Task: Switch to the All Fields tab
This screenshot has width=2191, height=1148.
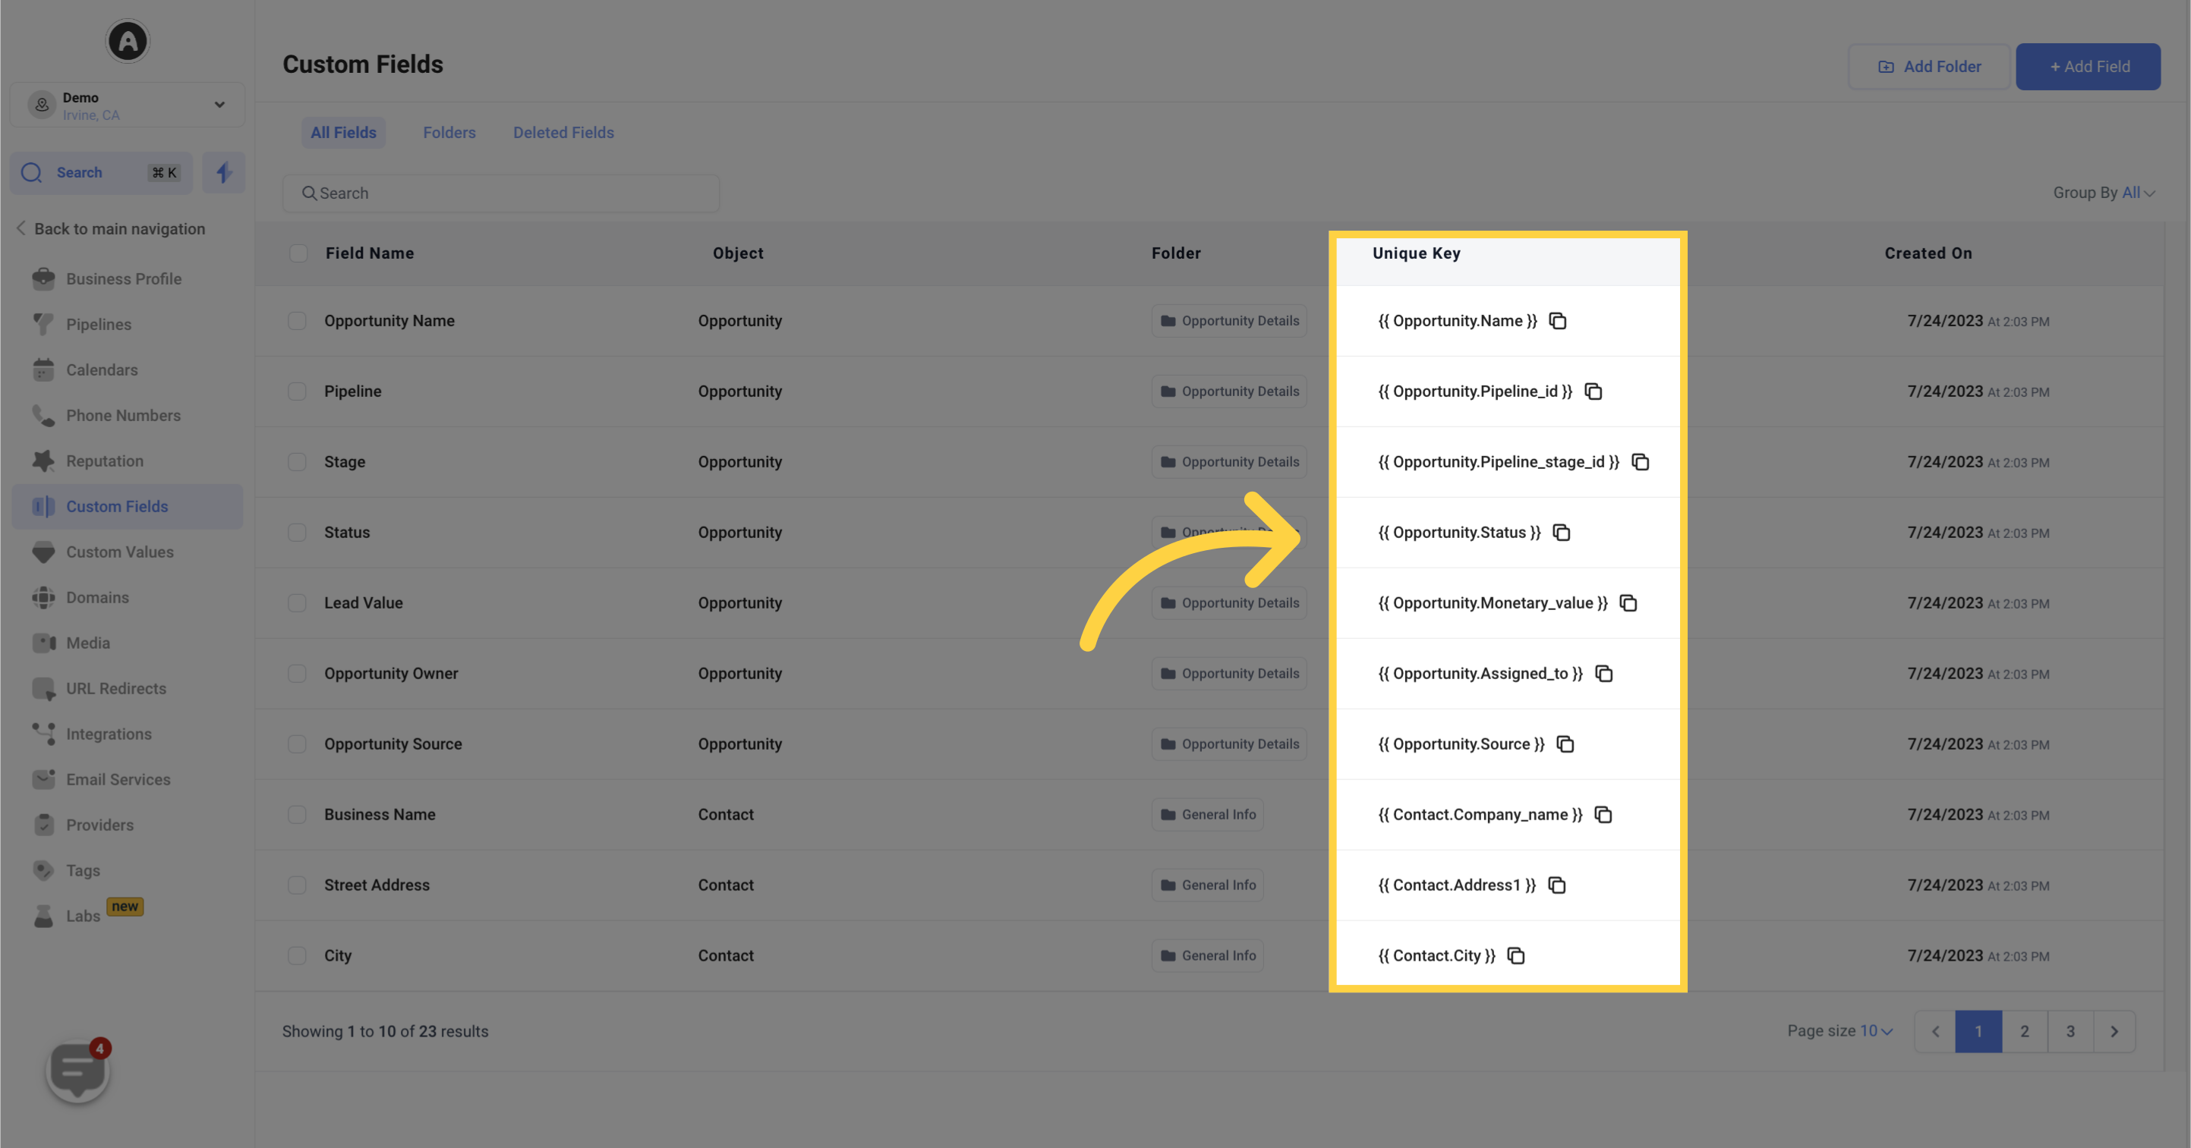Action: pyautogui.click(x=344, y=133)
